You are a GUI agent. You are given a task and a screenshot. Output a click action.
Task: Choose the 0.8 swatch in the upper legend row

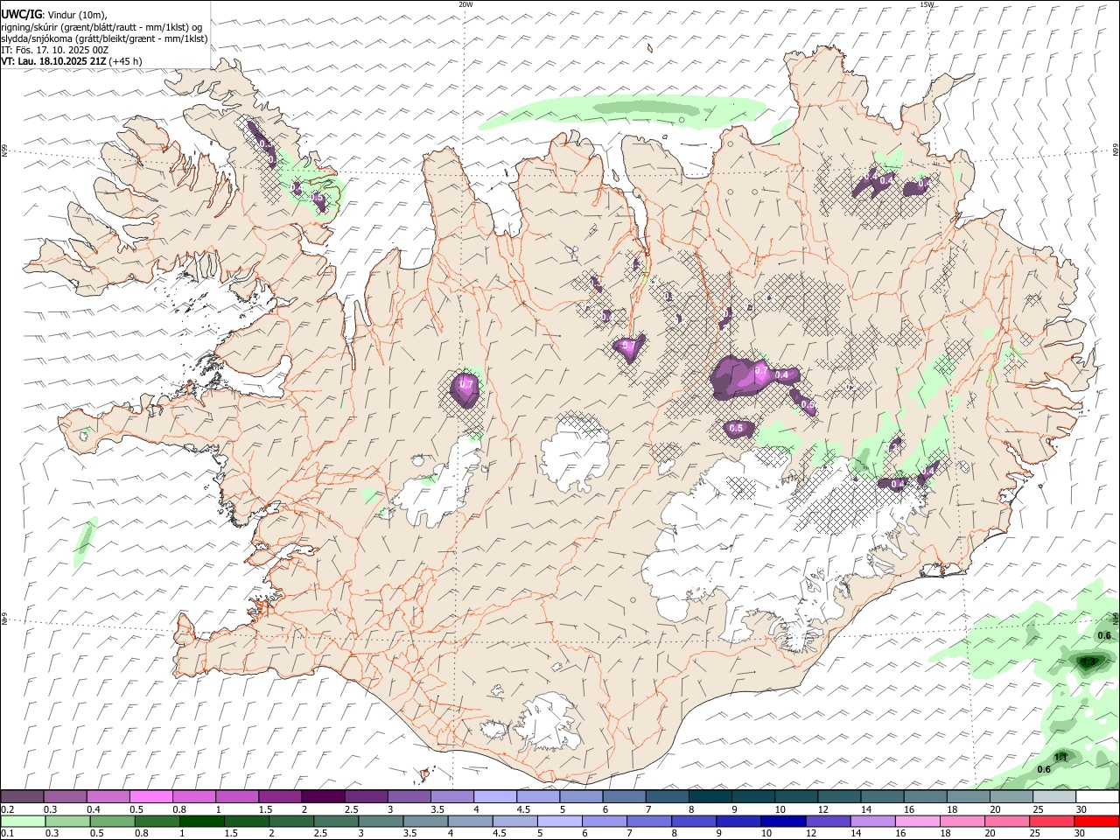(193, 797)
